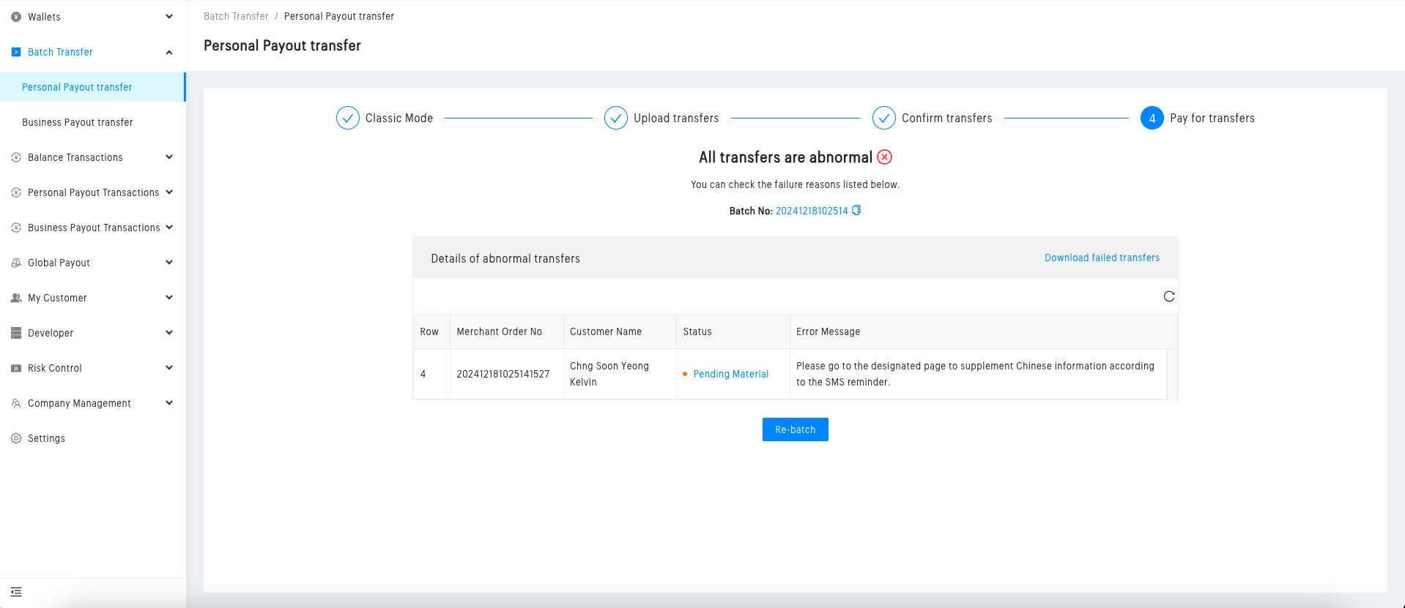Image resolution: width=1405 pixels, height=608 pixels.
Task: Click the Wallets icon in the sidebar
Action: pyautogui.click(x=16, y=17)
